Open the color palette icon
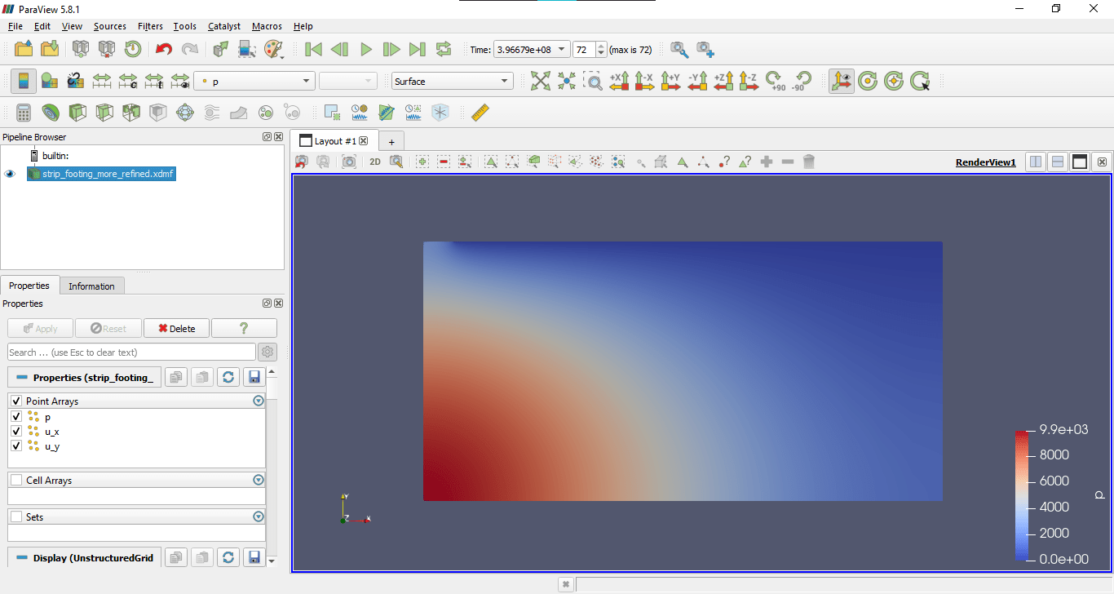This screenshot has height=594, width=1114. tap(273, 49)
